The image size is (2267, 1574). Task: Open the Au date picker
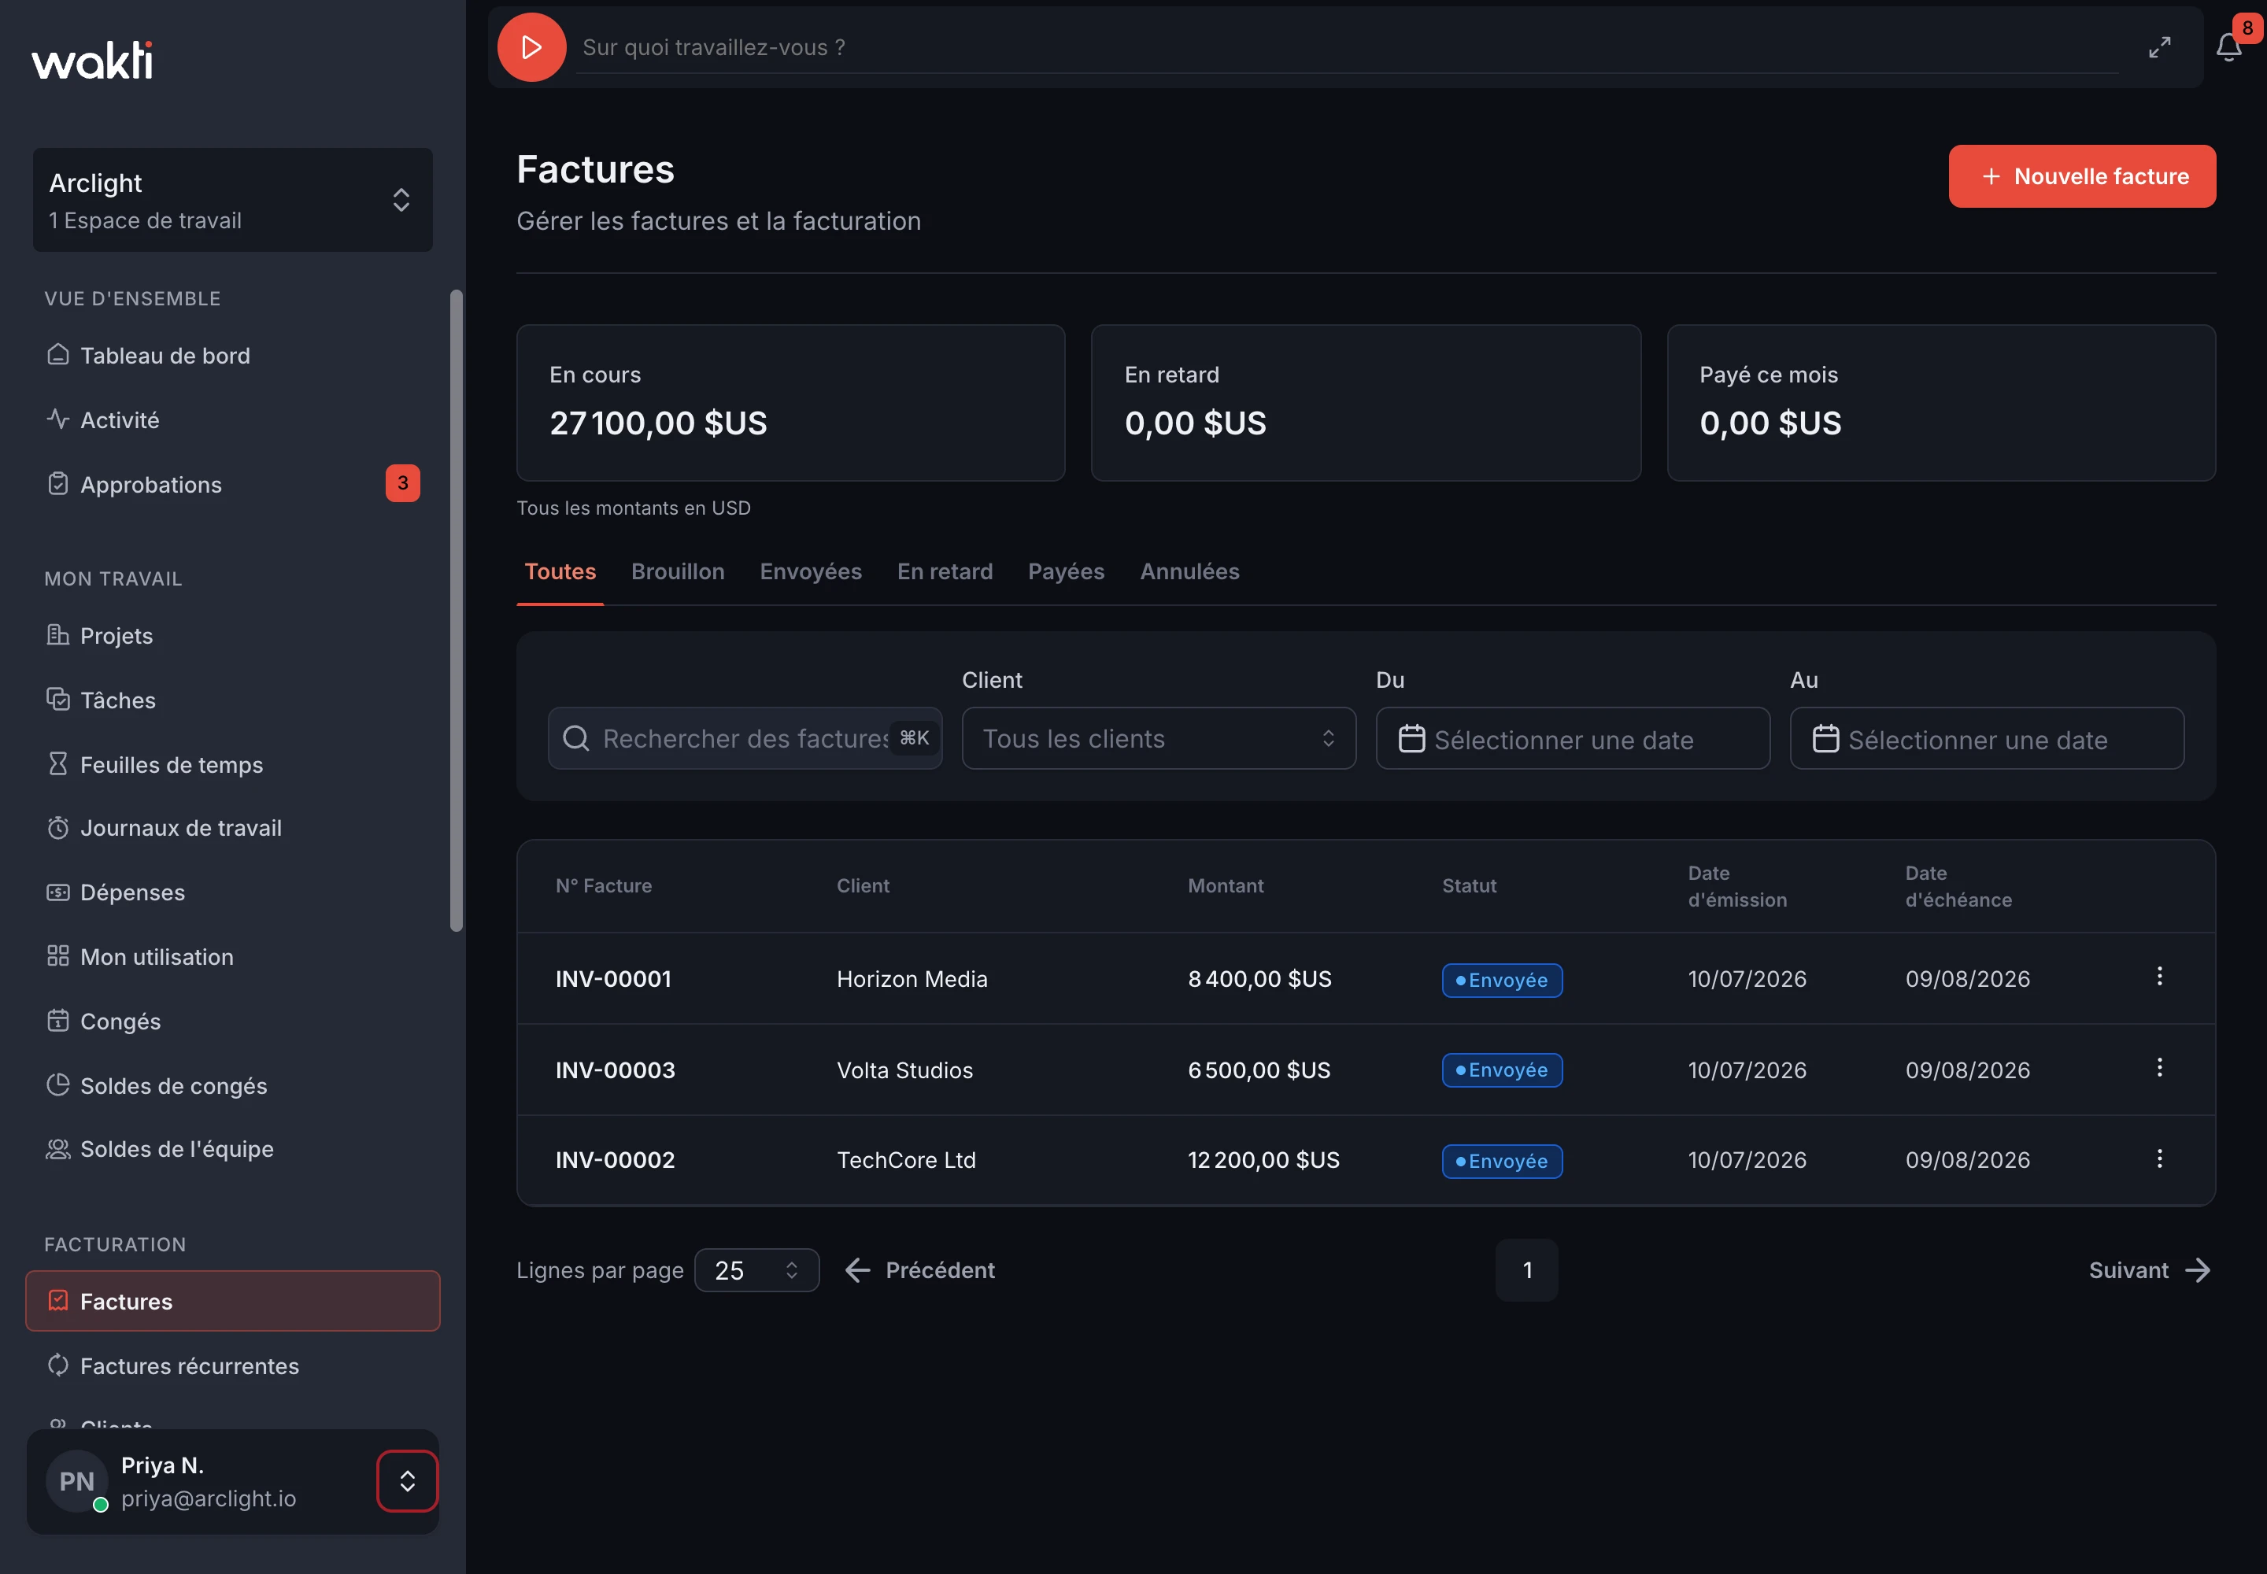coord(1987,739)
